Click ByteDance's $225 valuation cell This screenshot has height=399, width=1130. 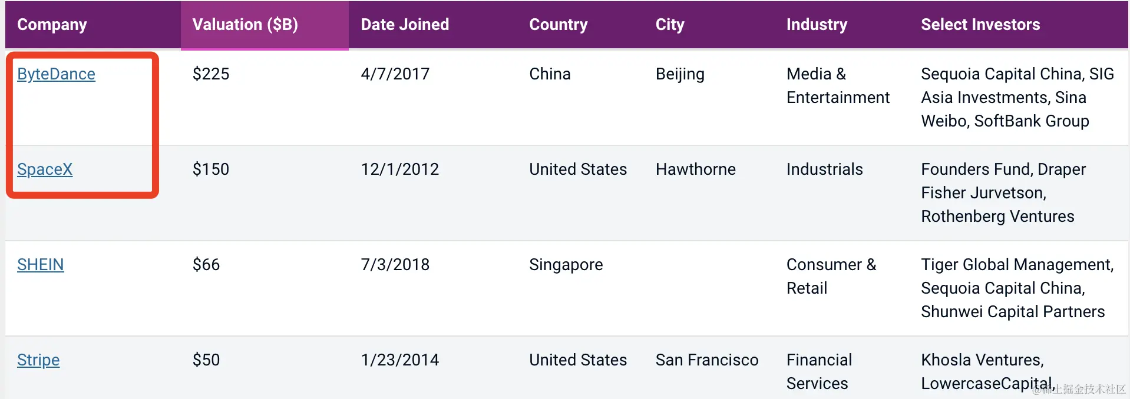click(x=211, y=74)
